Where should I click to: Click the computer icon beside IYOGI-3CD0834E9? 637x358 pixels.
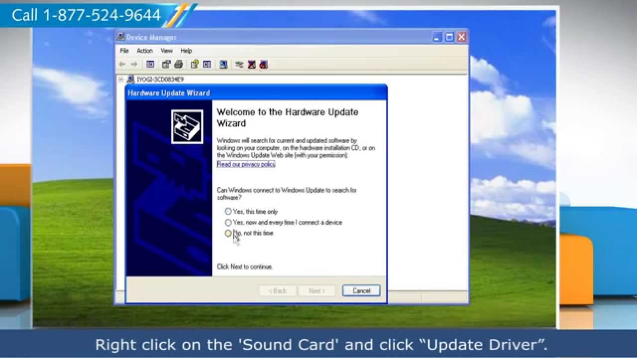131,79
